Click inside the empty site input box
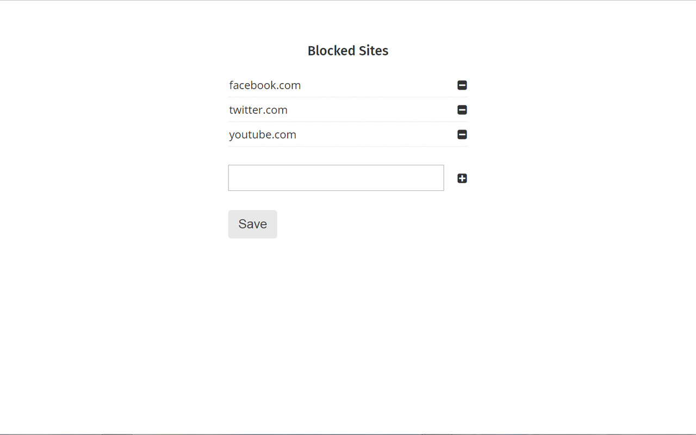 335,178
